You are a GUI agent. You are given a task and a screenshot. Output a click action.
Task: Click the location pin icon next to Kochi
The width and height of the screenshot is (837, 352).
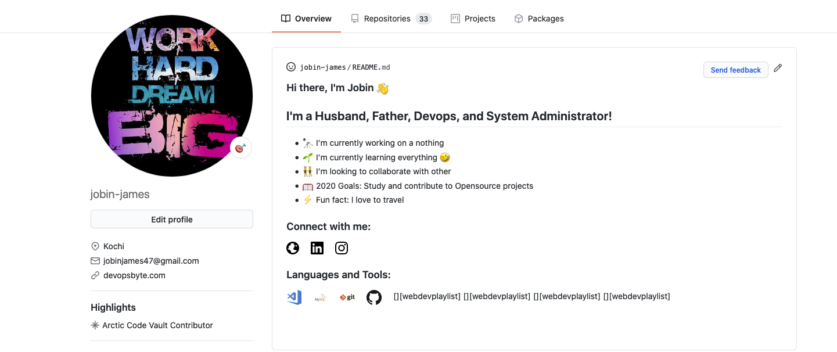click(95, 246)
